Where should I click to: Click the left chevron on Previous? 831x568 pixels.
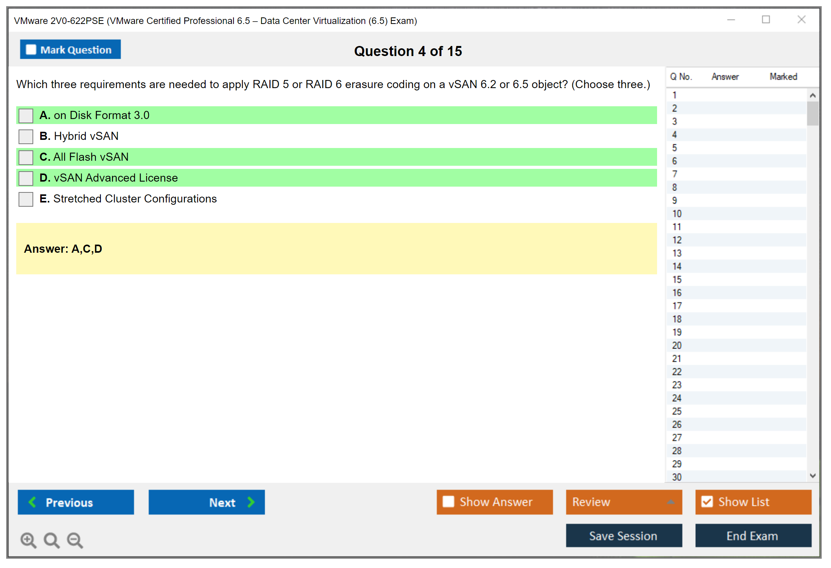32,502
